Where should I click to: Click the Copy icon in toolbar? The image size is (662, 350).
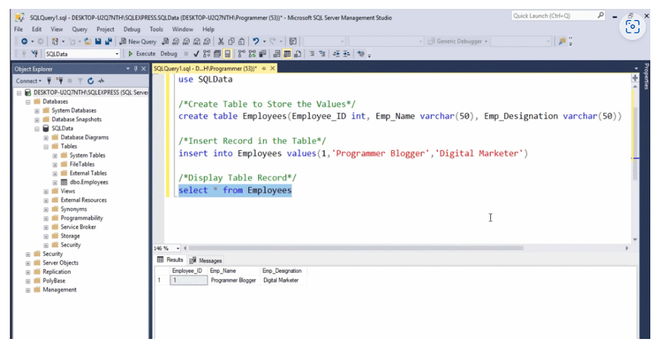(231, 41)
